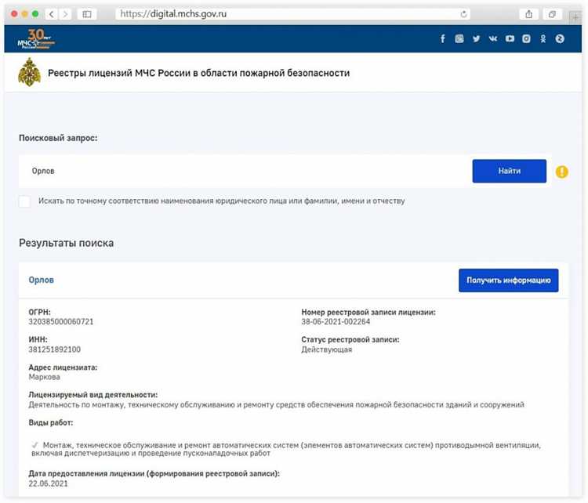
Task: Open the Twitter social icon
Action: tap(476, 38)
